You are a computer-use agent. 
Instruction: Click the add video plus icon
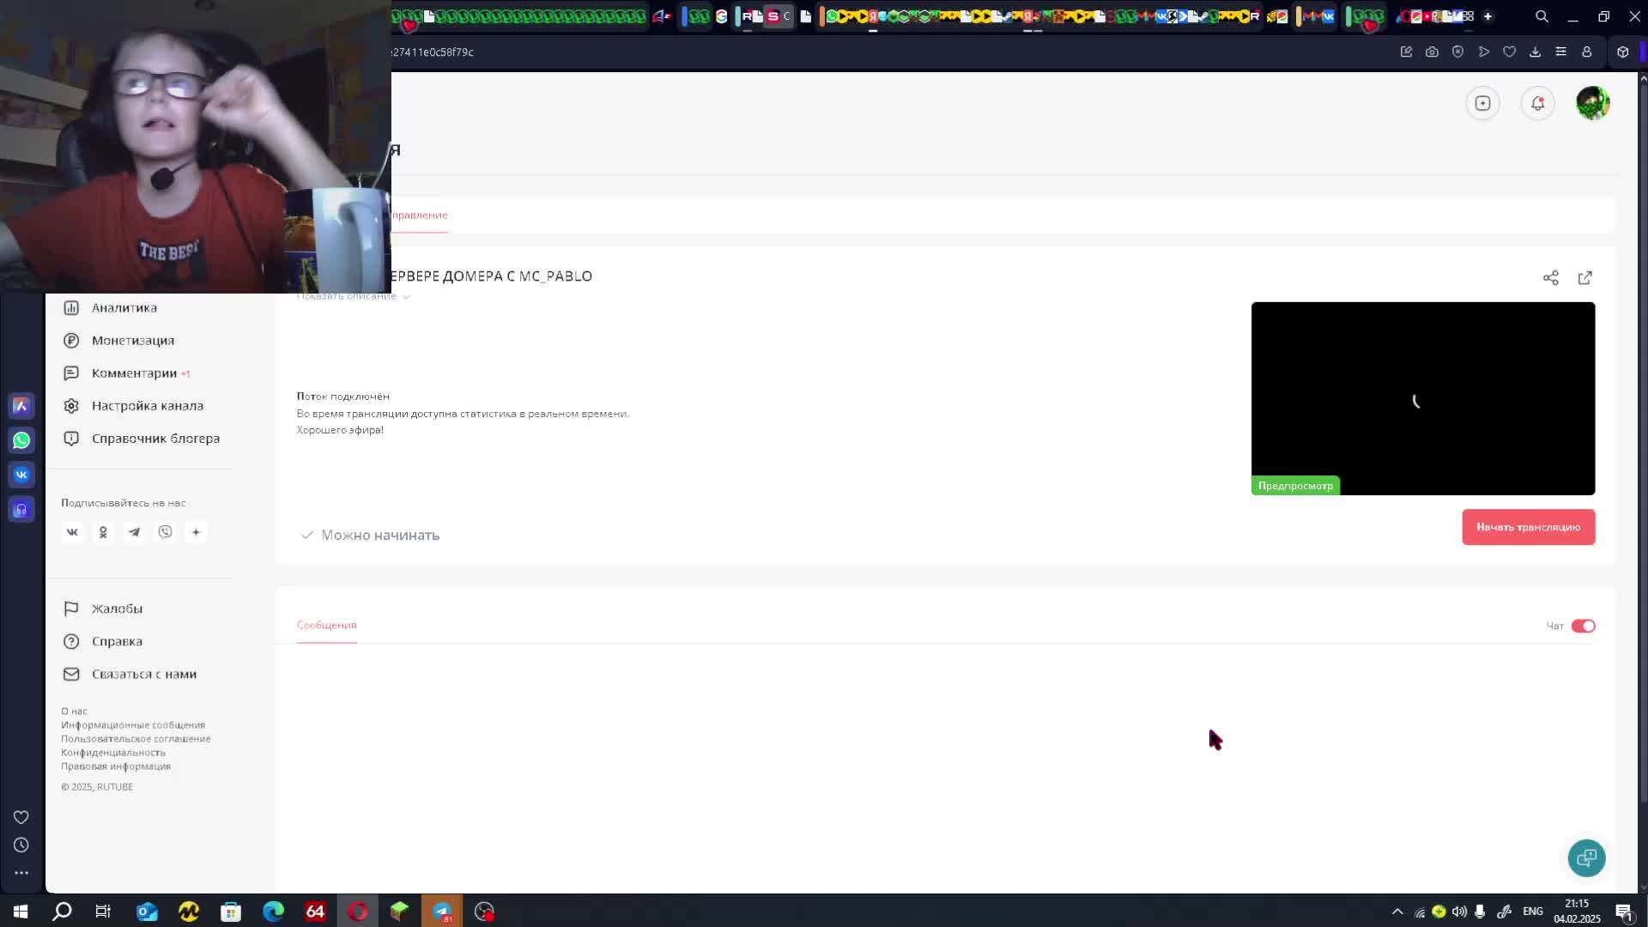coord(1482,103)
